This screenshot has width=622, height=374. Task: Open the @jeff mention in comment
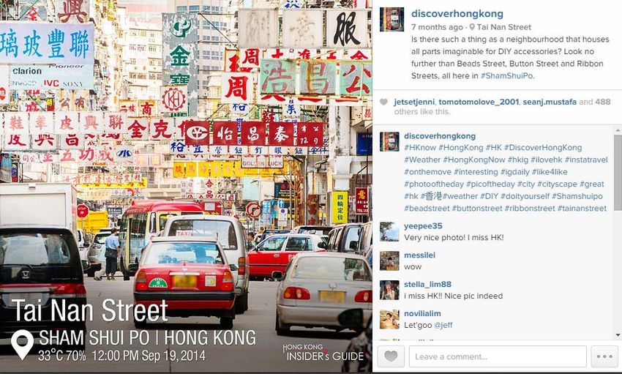443,325
